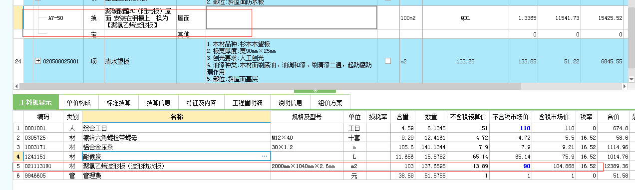Screen dimensions: 635x190
Task: Click the 名称 column header
Action: (176, 117)
